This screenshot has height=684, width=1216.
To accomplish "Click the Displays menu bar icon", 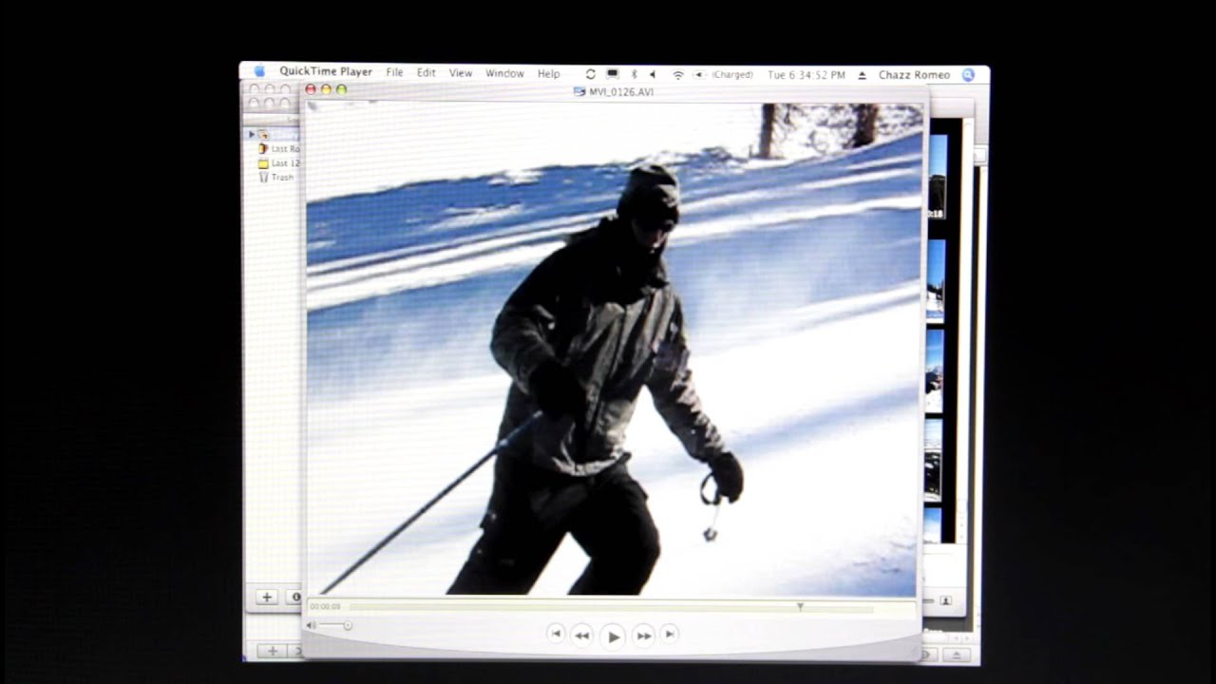I will 613,74.
